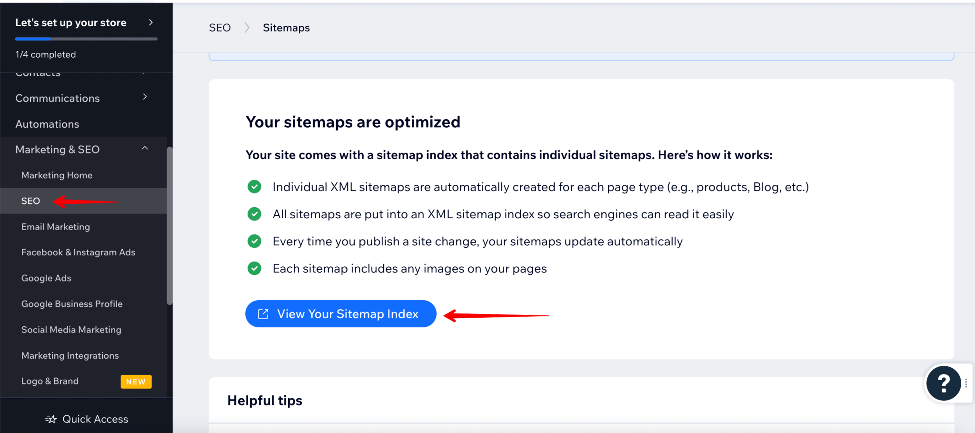Open the SEO breadcrumb link

pos(219,27)
